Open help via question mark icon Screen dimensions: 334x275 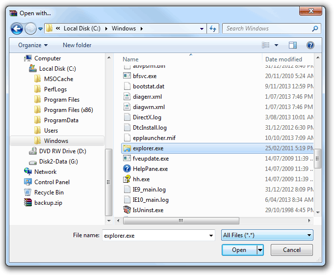point(310,45)
